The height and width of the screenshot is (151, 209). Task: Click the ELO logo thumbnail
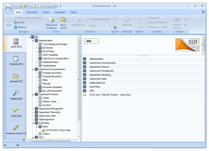coord(188,45)
